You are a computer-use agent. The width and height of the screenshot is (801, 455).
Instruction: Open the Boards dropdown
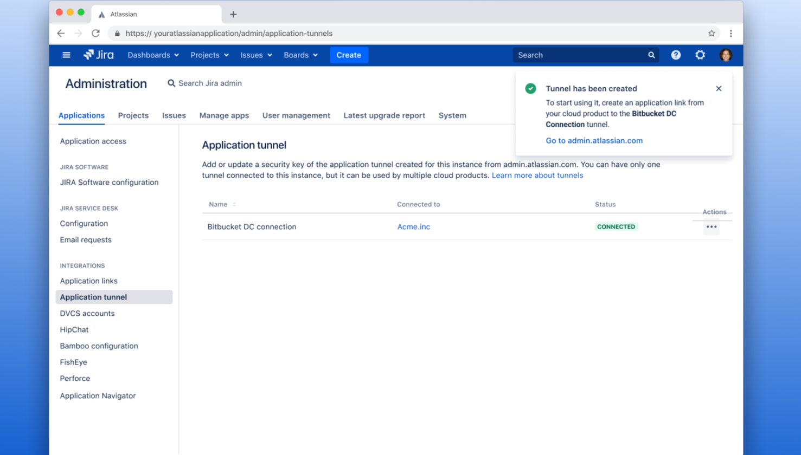point(300,55)
